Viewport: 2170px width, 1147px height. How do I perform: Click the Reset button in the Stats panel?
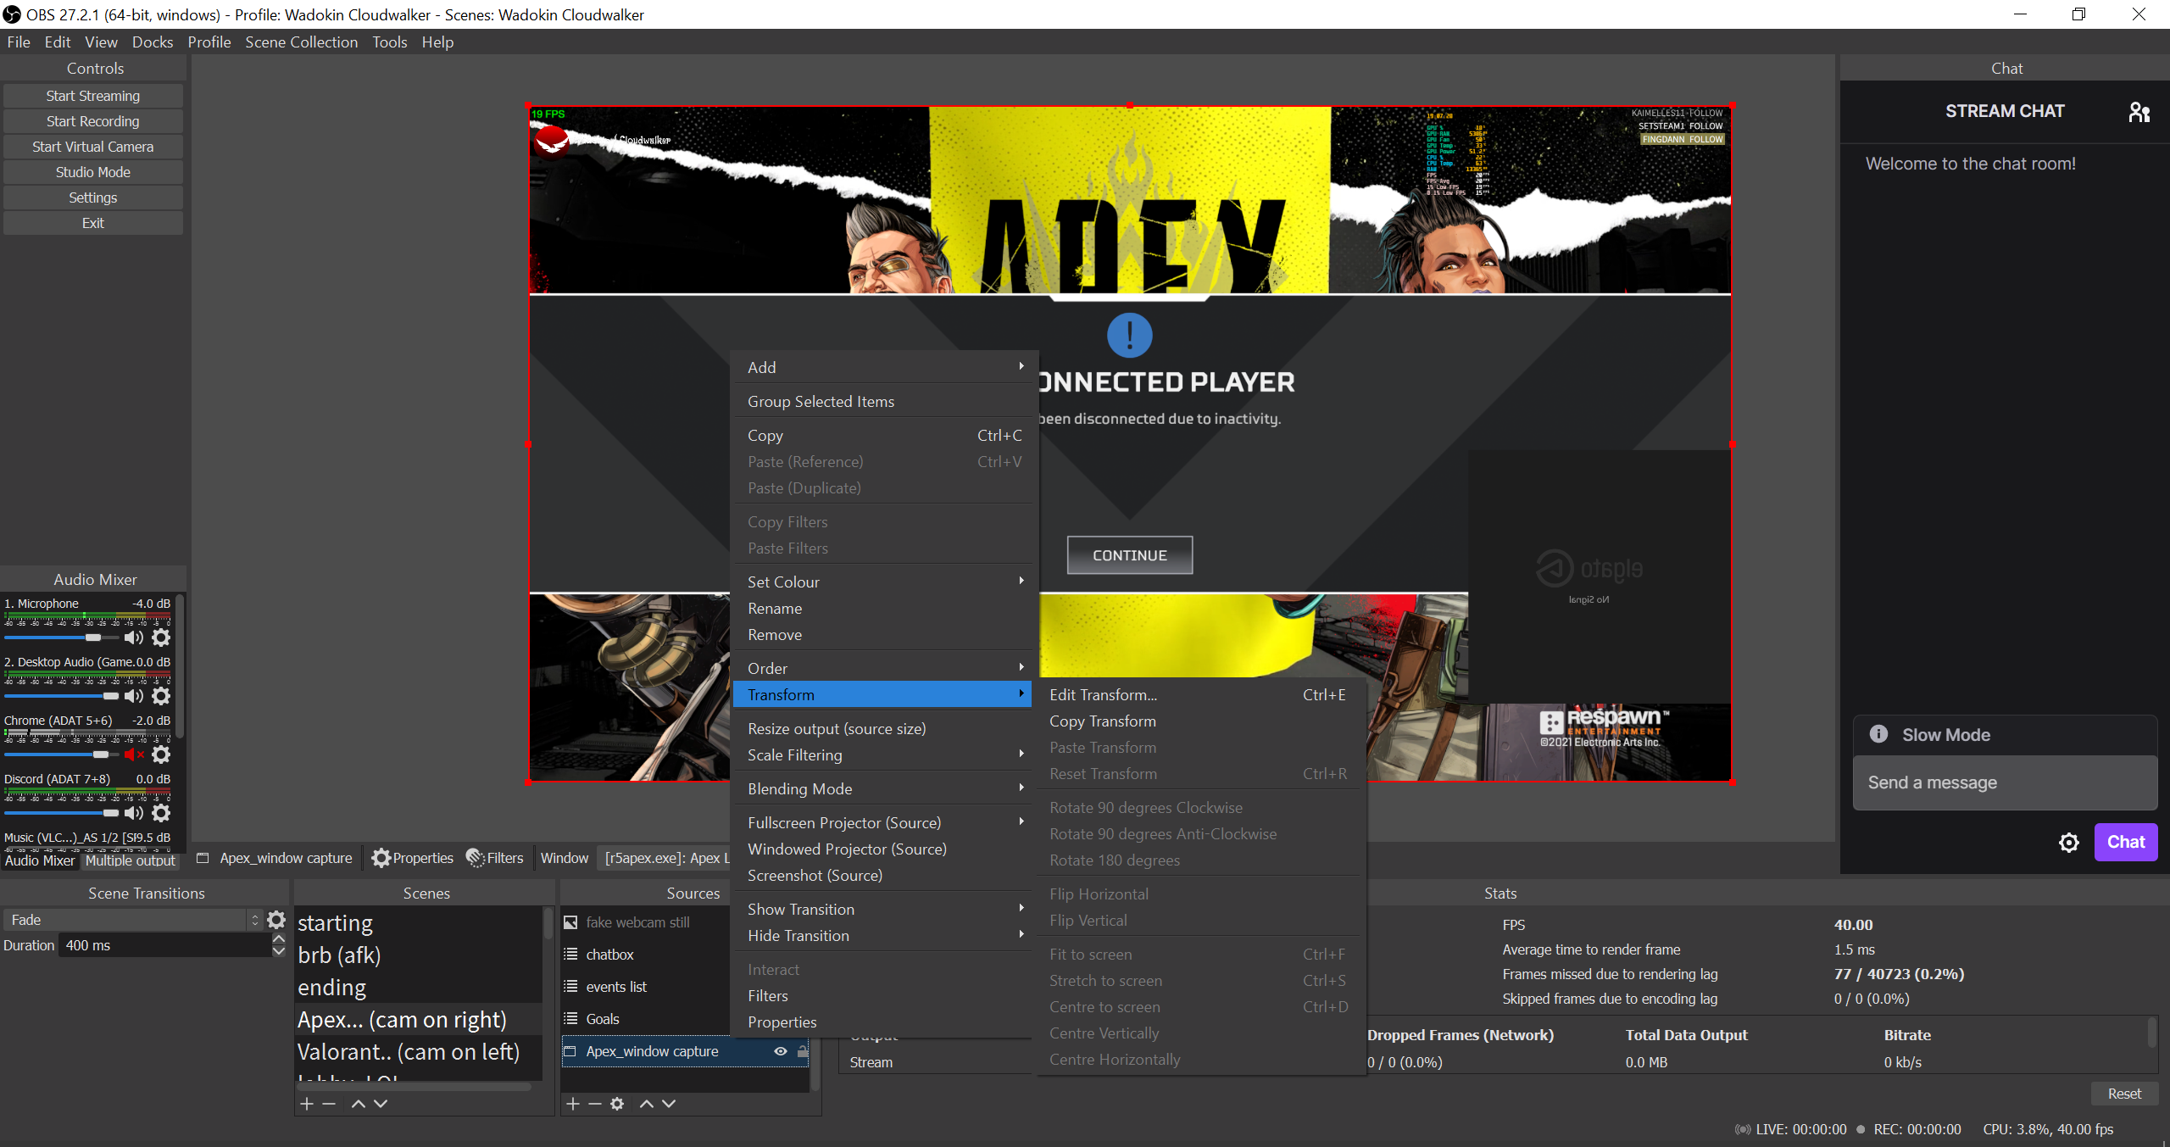click(2123, 1094)
